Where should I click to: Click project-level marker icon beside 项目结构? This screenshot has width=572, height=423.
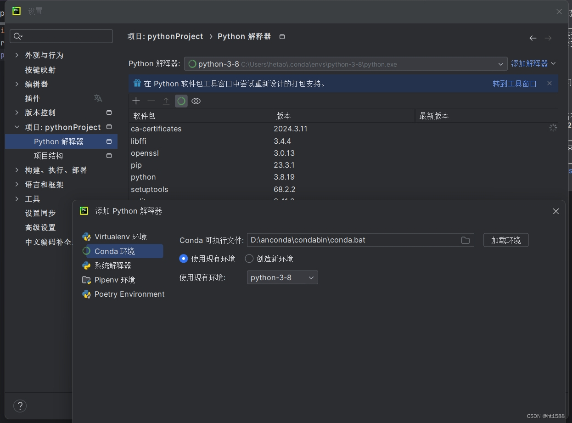click(x=109, y=156)
